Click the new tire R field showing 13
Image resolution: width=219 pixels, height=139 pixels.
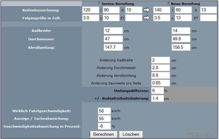click(208, 10)
